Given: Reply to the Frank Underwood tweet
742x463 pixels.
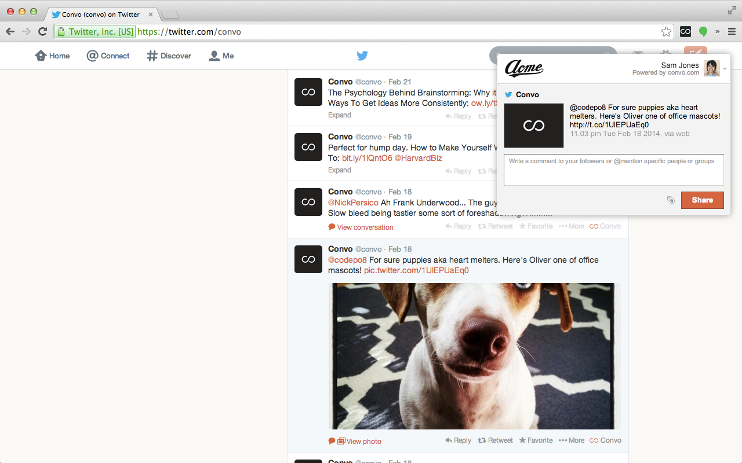Looking at the screenshot, I should pyautogui.click(x=458, y=226).
